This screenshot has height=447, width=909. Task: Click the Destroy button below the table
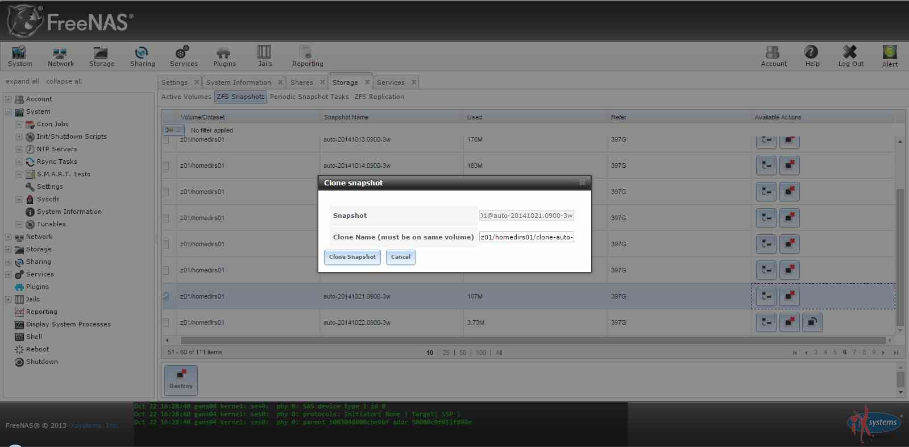pyautogui.click(x=181, y=380)
